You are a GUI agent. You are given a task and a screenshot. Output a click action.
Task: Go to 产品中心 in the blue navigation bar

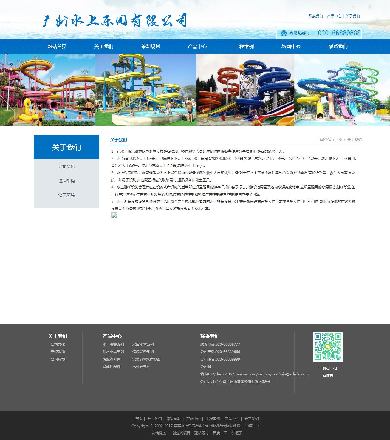[x=197, y=46]
